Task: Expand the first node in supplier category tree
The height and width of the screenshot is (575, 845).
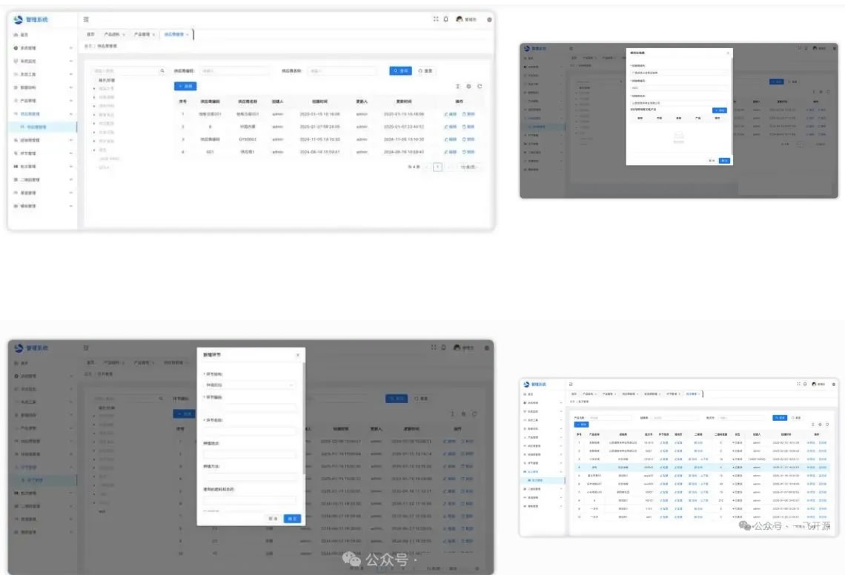Action: 94,88
